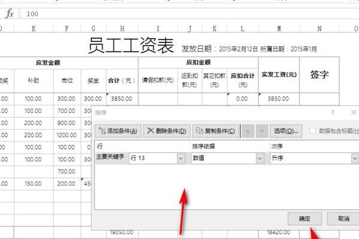Viewport: 359px width, 239px height.
Task: Click the 应扣金额 header cell
Action: 198,62
